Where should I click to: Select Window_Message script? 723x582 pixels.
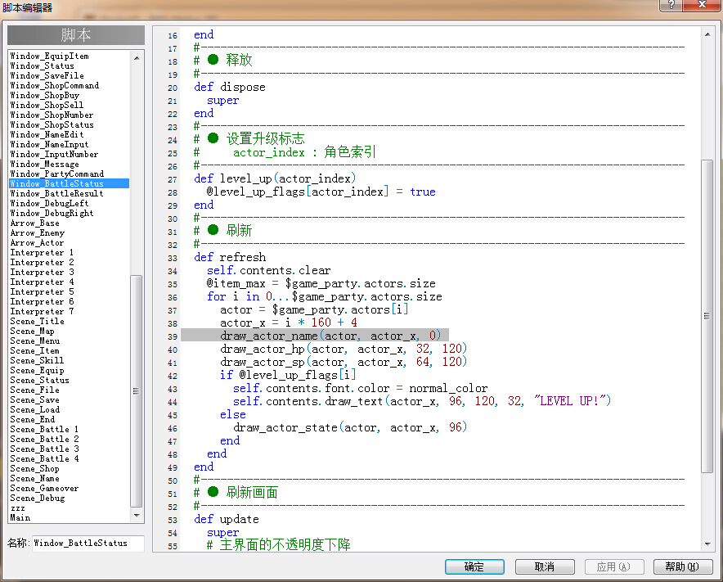point(45,164)
